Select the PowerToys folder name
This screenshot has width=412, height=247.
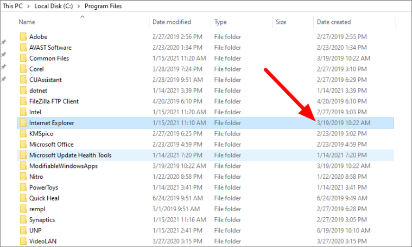click(43, 187)
